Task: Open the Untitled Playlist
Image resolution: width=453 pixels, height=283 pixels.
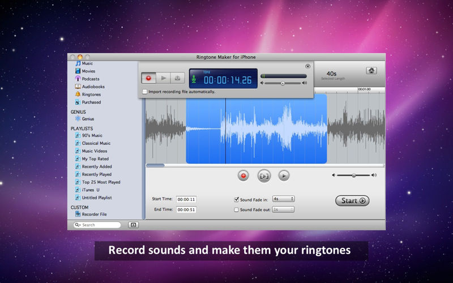Action: [93, 198]
